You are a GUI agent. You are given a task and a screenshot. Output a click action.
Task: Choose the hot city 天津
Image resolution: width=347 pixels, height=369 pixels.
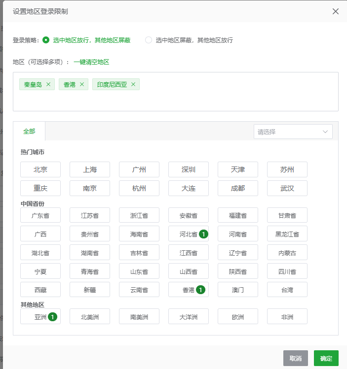pos(238,169)
